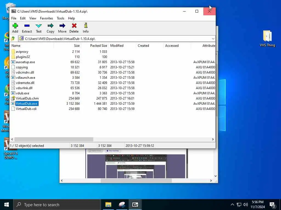Open the File menu
The image size is (281, 210).
(14, 18)
